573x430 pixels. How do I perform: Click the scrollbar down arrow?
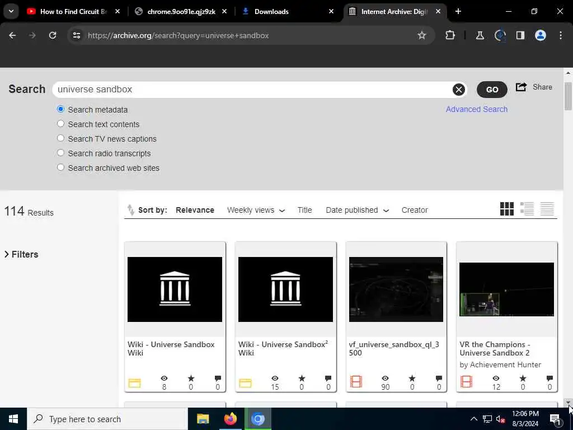click(x=568, y=403)
